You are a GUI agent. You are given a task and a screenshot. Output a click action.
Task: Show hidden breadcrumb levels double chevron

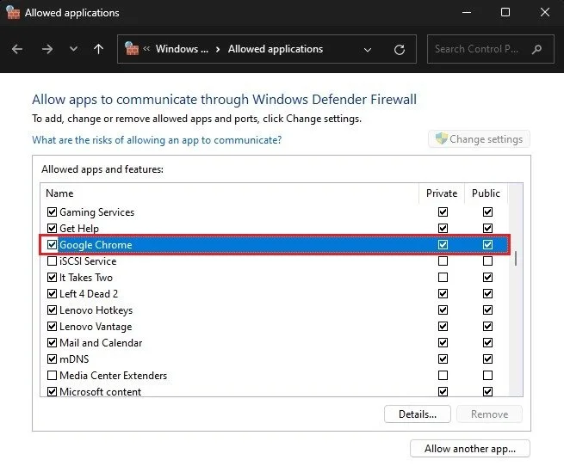146,49
